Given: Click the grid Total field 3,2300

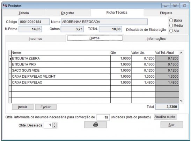Looking at the screenshot, I should point(167,107).
